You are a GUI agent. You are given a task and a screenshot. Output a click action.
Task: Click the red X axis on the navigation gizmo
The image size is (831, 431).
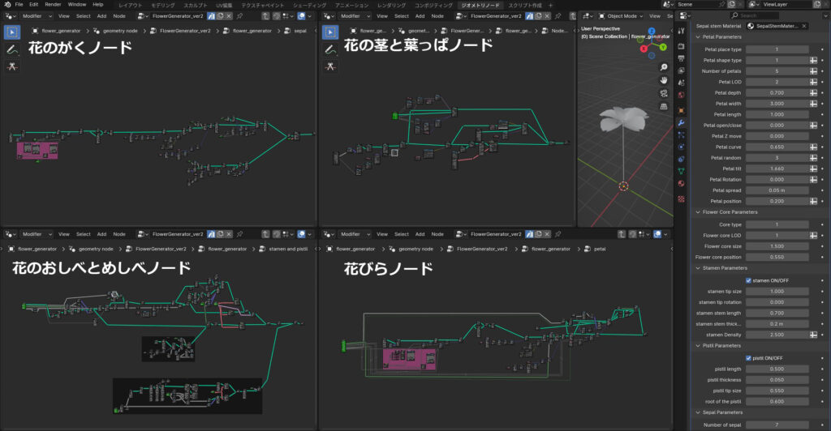[x=644, y=49]
